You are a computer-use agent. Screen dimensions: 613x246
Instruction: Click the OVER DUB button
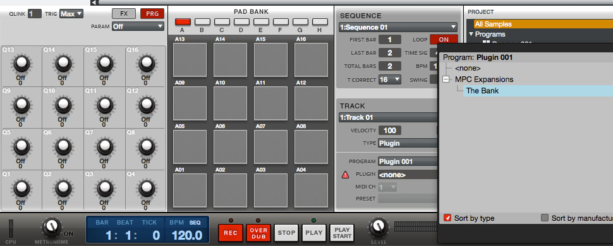[x=258, y=233]
